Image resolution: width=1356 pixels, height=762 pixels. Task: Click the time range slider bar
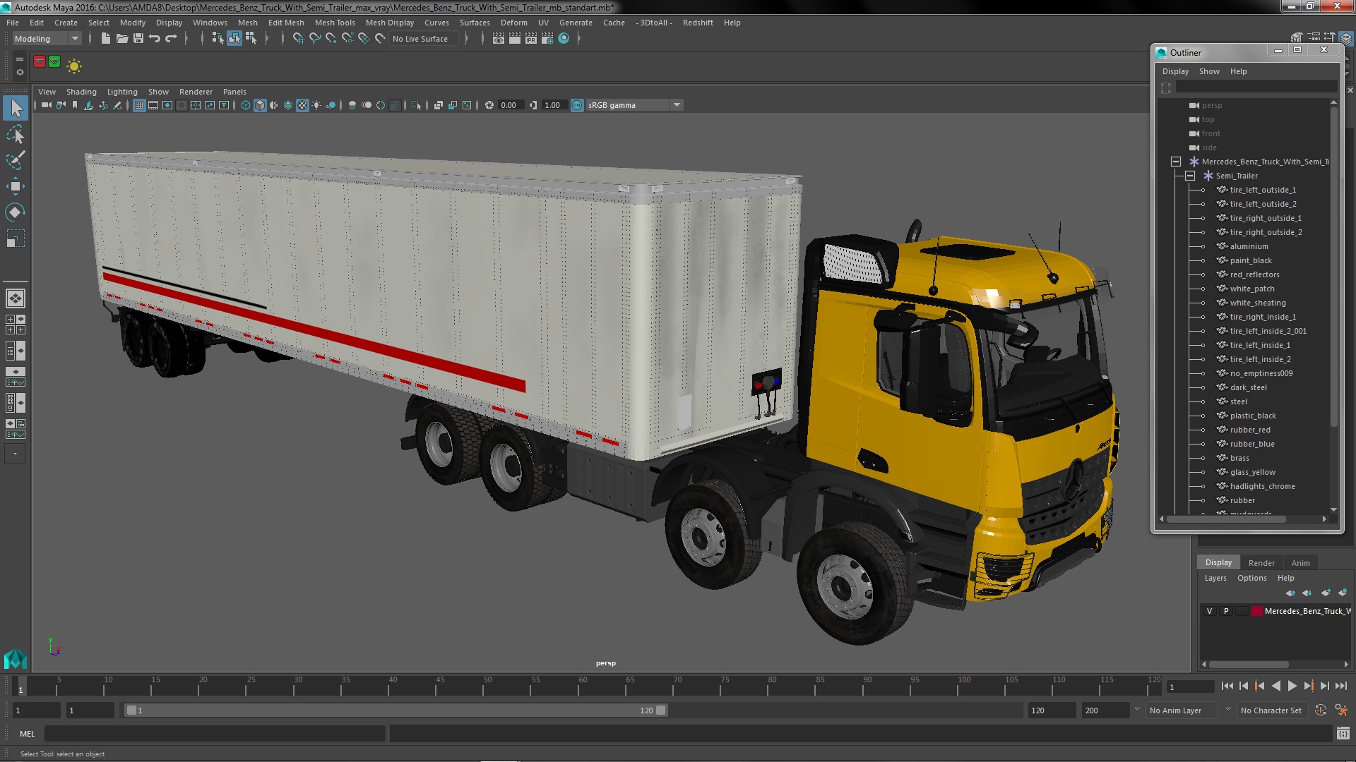click(395, 710)
